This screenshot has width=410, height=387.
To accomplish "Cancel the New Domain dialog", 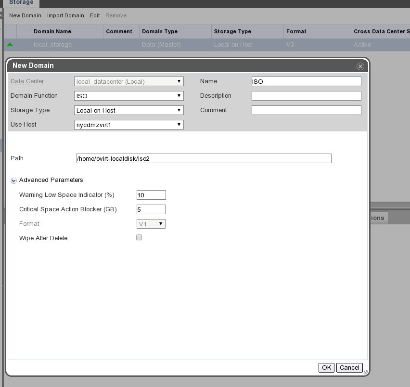I will (349, 368).
